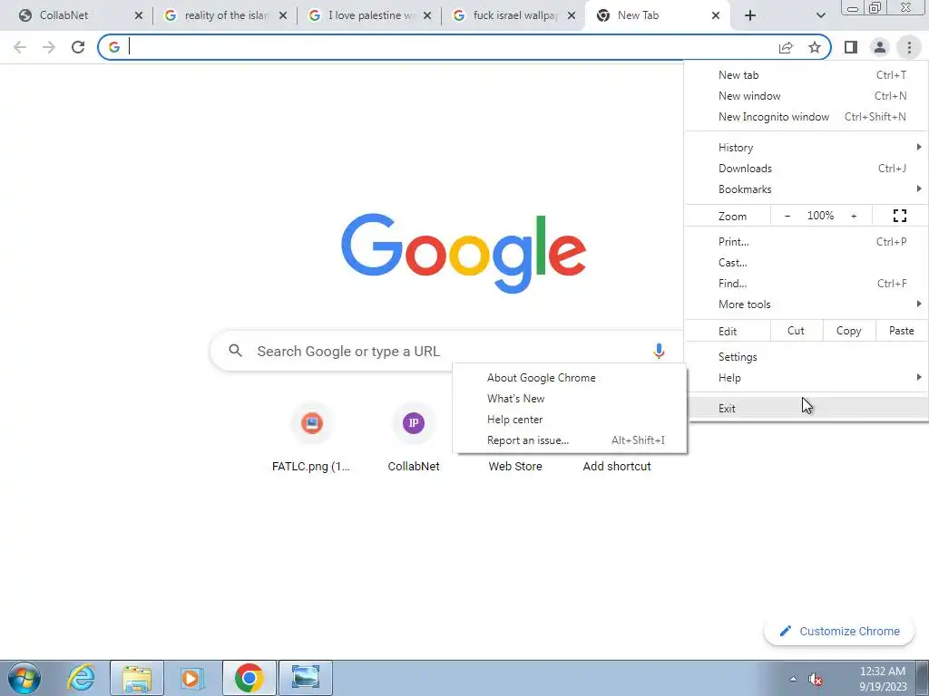The height and width of the screenshot is (696, 929).
Task: Expand the Bookmarks submenu
Action: pos(806,189)
